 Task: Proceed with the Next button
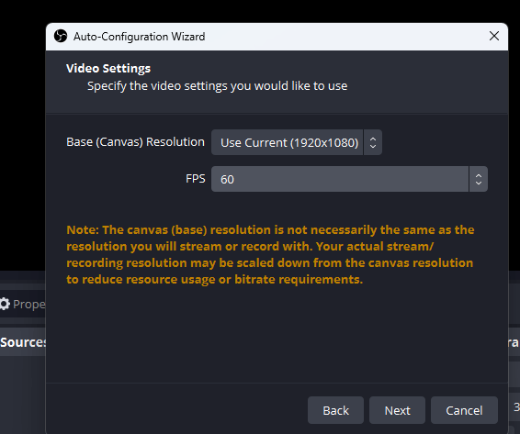[397, 410]
